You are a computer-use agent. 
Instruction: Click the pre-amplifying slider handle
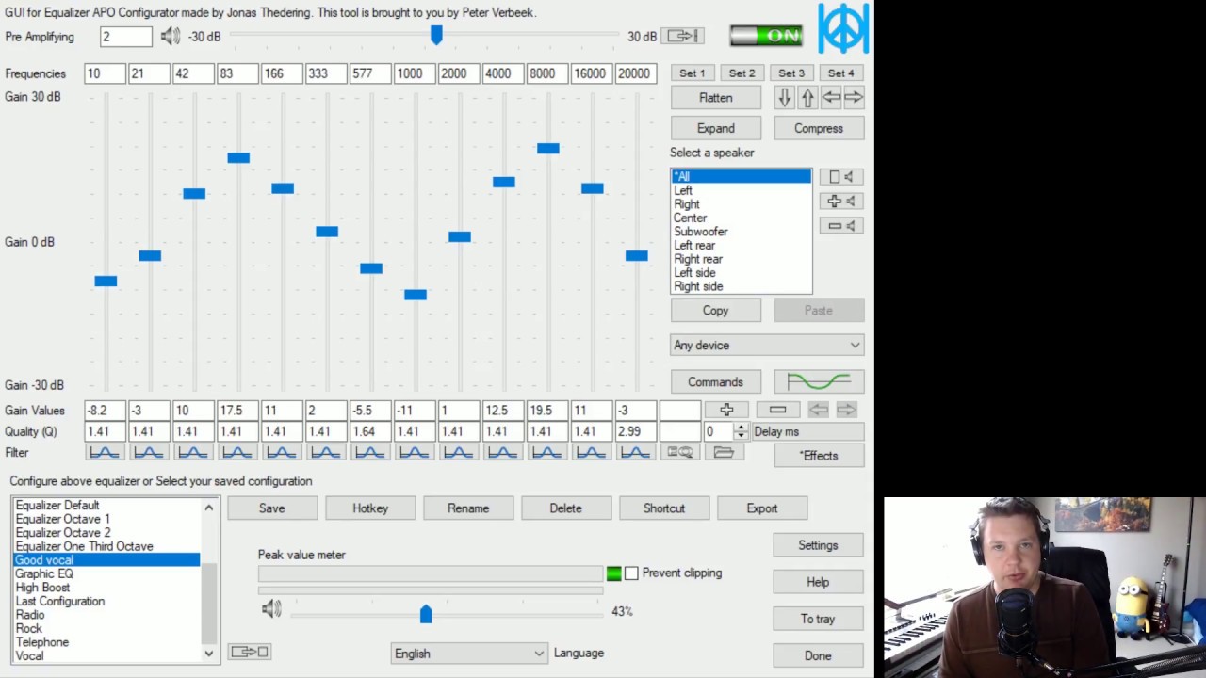point(436,35)
